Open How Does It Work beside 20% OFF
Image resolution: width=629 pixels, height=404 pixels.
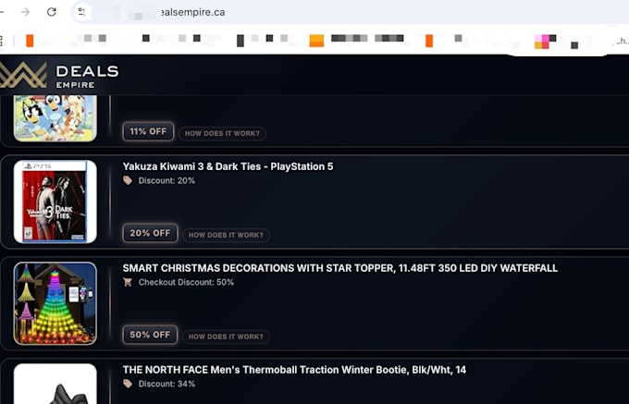226,235
